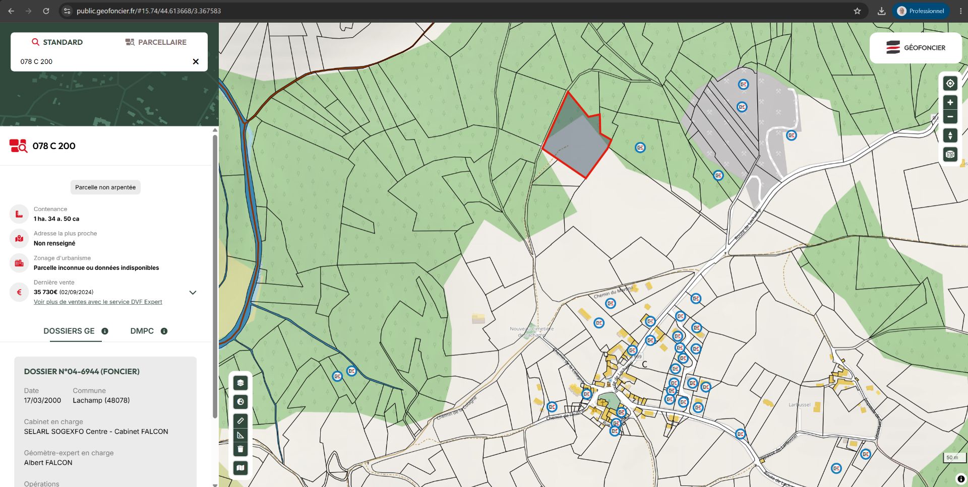
Task: Clear the 078 C 200 search
Action: 196,61
